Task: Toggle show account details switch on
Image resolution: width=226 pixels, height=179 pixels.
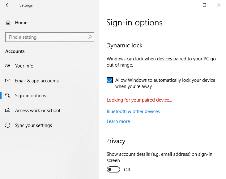Action: [113, 169]
